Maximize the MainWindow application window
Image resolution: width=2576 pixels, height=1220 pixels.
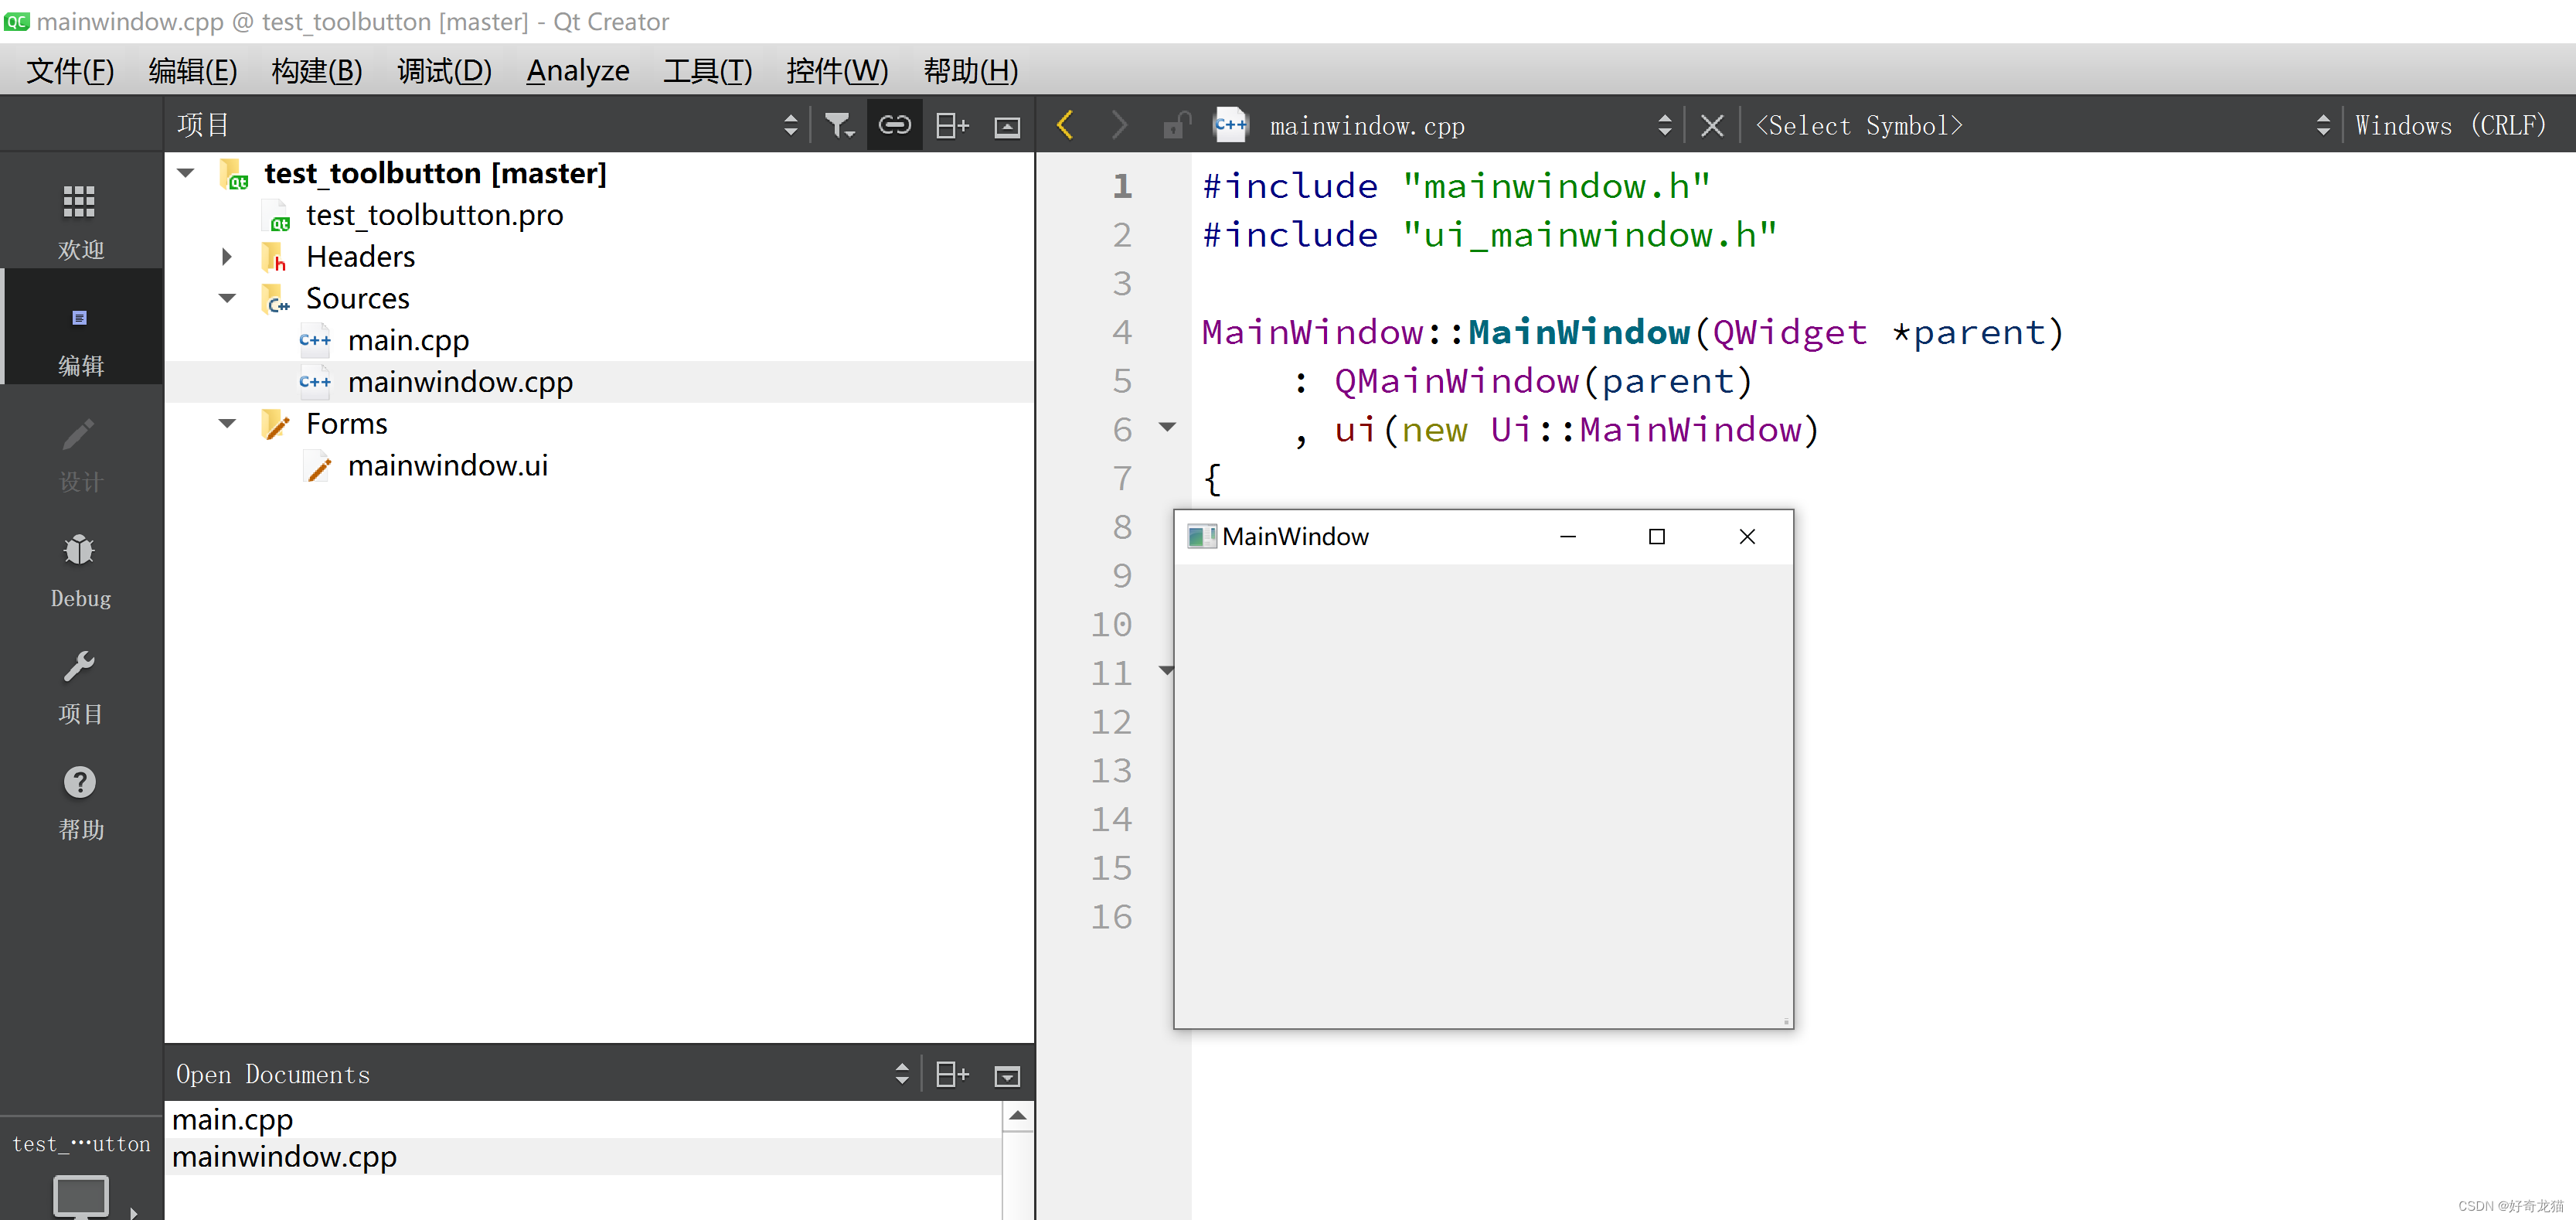tap(1656, 537)
